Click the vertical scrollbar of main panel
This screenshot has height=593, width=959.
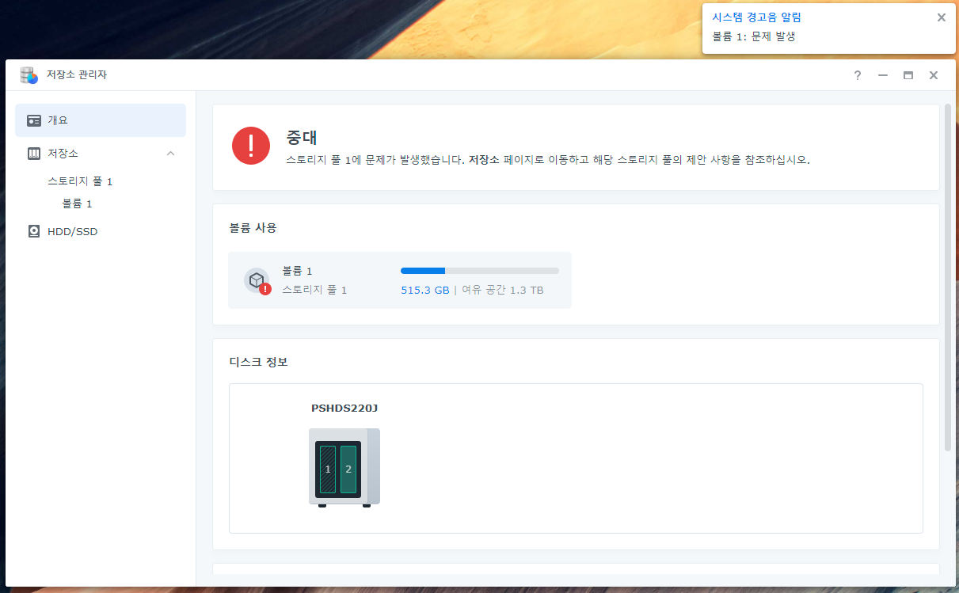point(948,277)
